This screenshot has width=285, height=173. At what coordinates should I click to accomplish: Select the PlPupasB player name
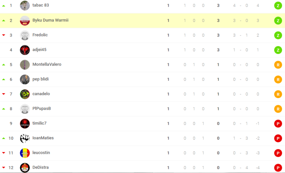coord(42,108)
